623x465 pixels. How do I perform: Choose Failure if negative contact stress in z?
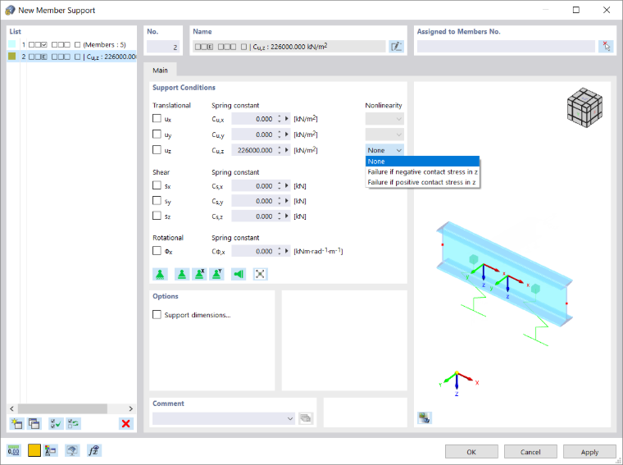pos(422,171)
